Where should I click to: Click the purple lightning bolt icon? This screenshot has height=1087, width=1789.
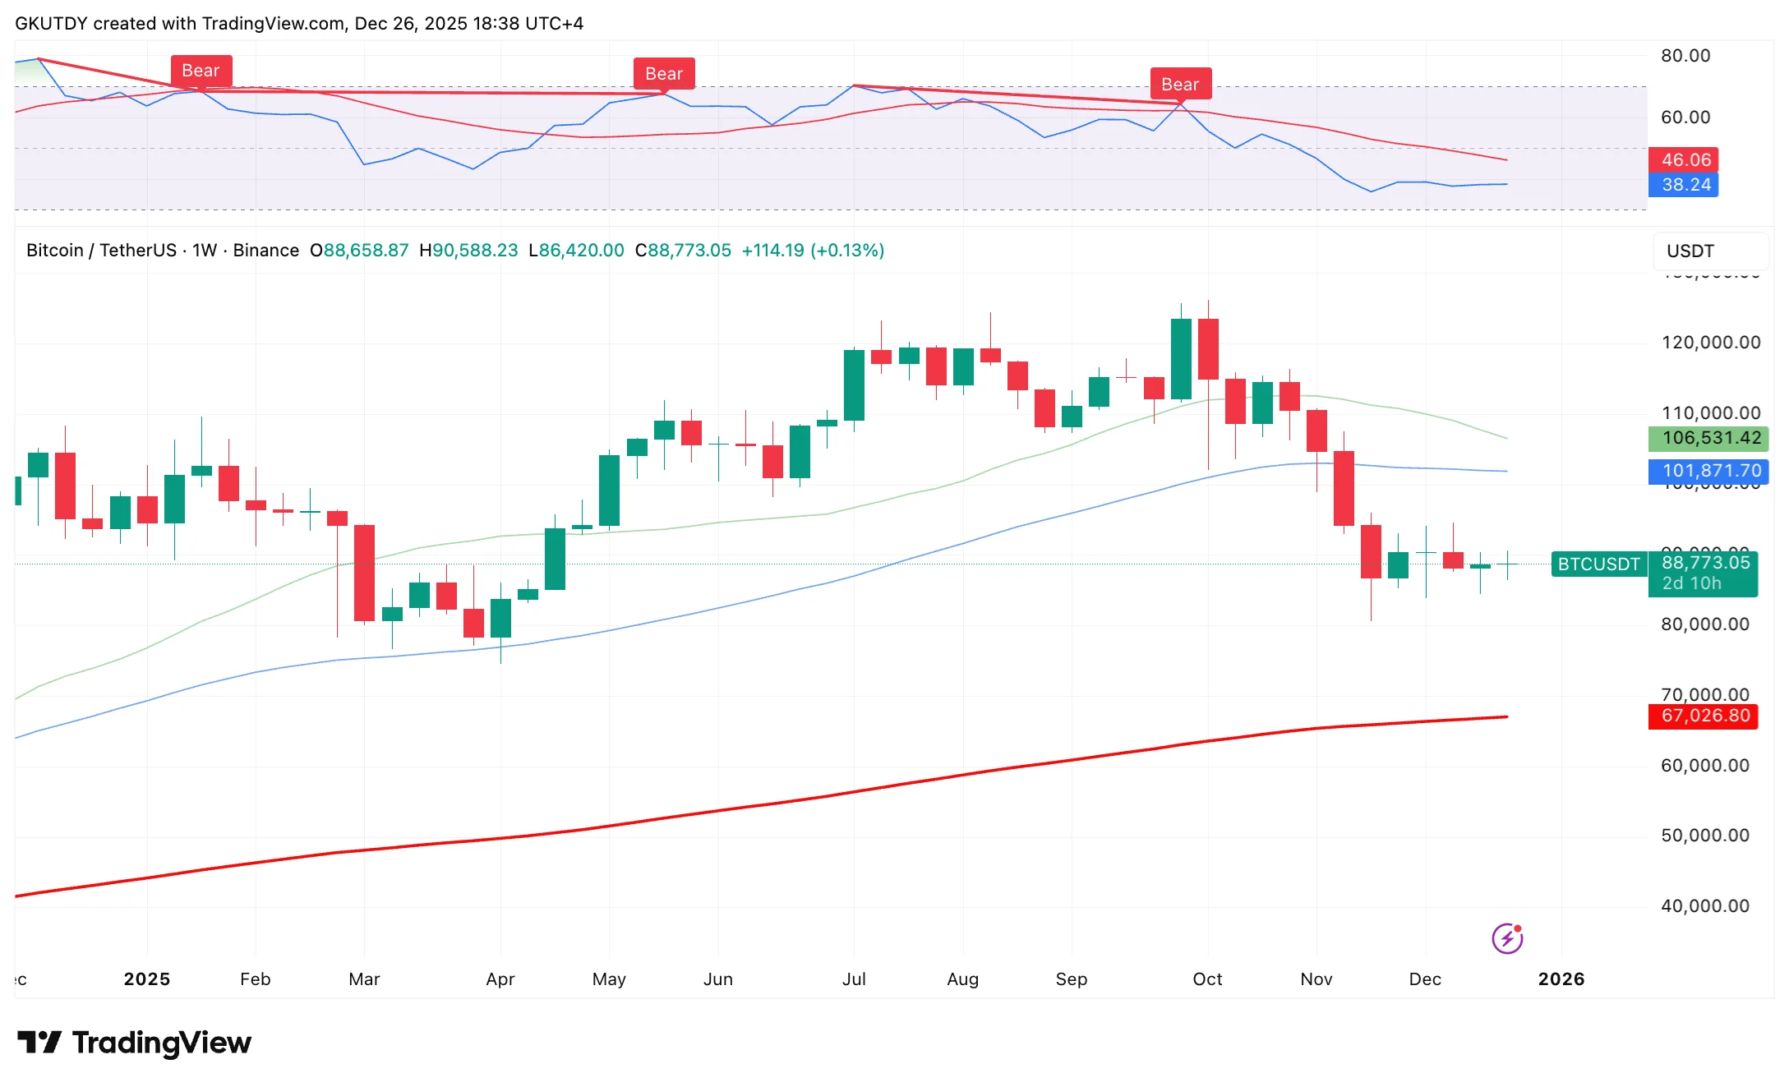tap(1506, 938)
